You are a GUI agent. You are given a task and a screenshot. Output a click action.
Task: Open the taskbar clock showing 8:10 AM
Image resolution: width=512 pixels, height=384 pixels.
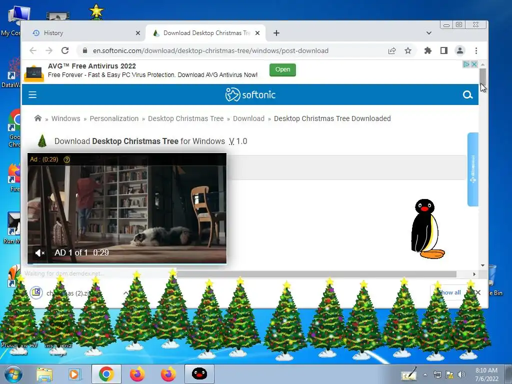486,374
